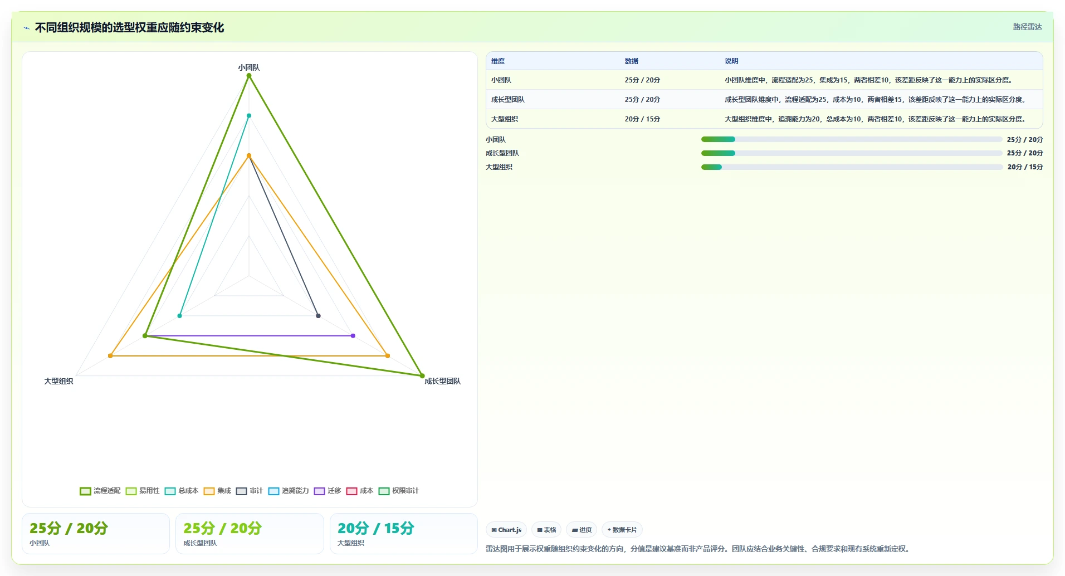Click the 成长型团队 row description text
This screenshot has width=1065, height=576.
(x=876, y=100)
